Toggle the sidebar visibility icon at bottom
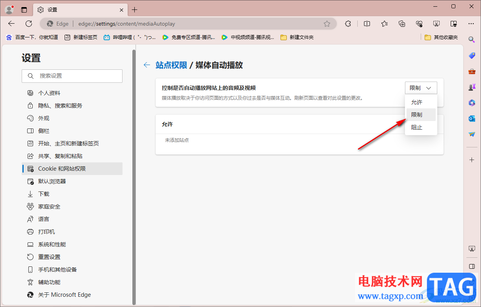Screen dimensions: 481x307 click(472, 266)
